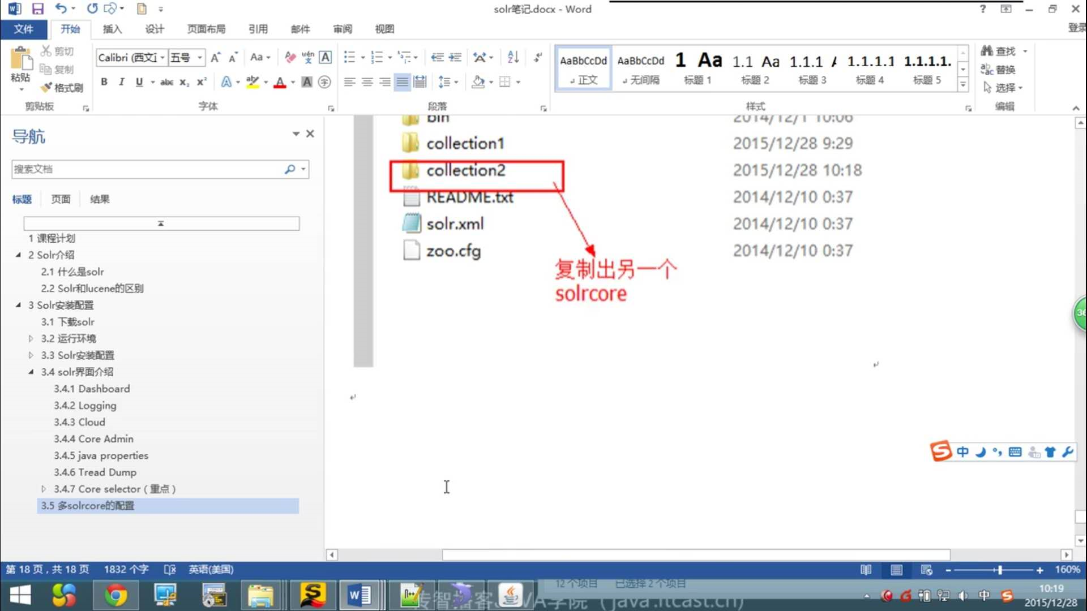Image resolution: width=1087 pixels, height=611 pixels.
Task: Click the zoom slider handle
Action: [x=1000, y=570]
